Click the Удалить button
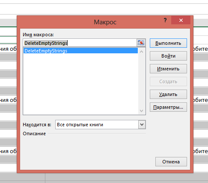The width and height of the screenshot is (208, 183). pos(168,94)
